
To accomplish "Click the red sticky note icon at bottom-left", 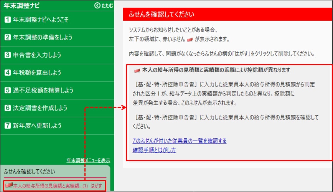I will point(9,185).
